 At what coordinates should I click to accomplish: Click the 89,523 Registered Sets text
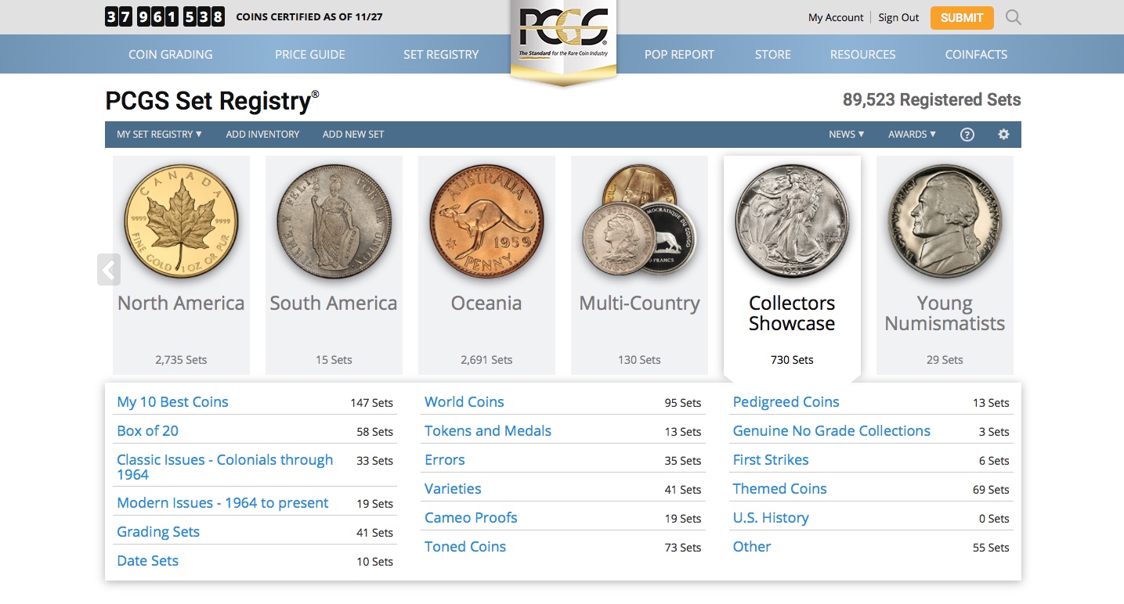pos(931,100)
